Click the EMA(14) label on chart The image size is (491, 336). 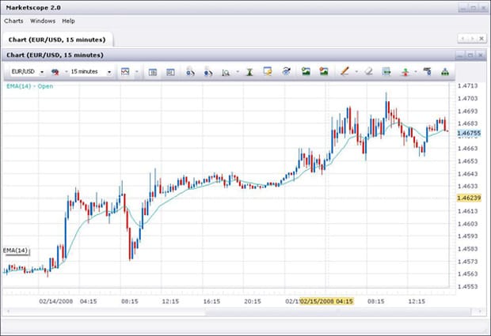tap(15, 251)
